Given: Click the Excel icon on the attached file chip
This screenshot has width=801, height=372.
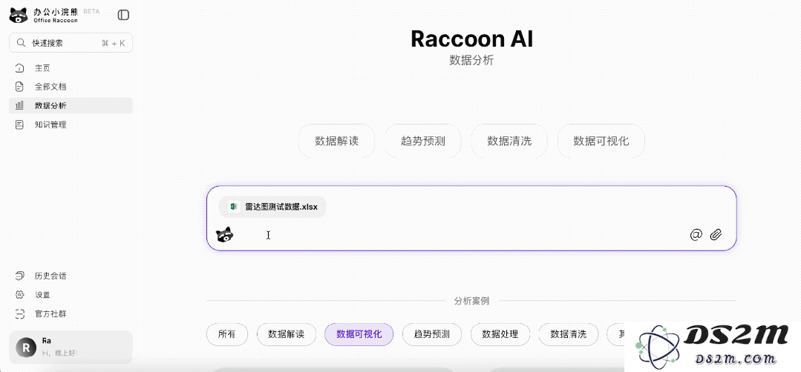Looking at the screenshot, I should click(x=233, y=207).
